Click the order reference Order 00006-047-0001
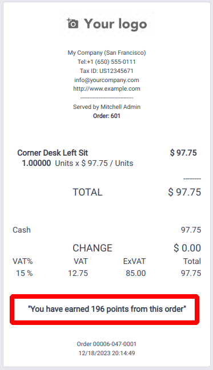Screen dimensions: 213x370 [x=107, y=344]
